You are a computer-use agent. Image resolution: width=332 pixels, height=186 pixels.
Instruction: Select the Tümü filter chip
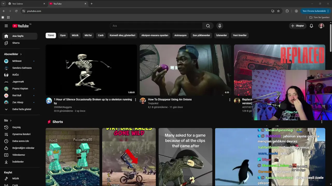(51, 35)
